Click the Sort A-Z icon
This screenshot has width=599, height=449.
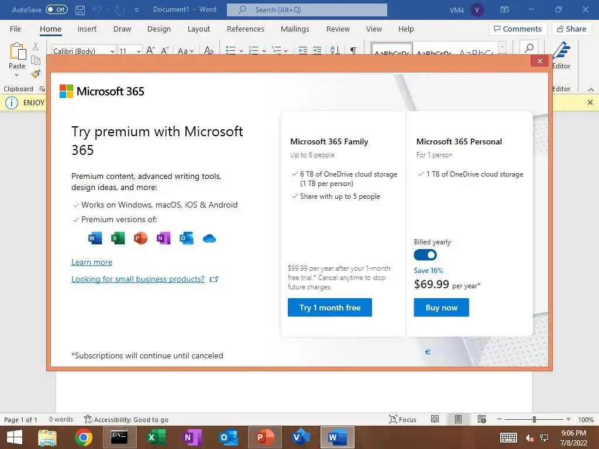335,50
